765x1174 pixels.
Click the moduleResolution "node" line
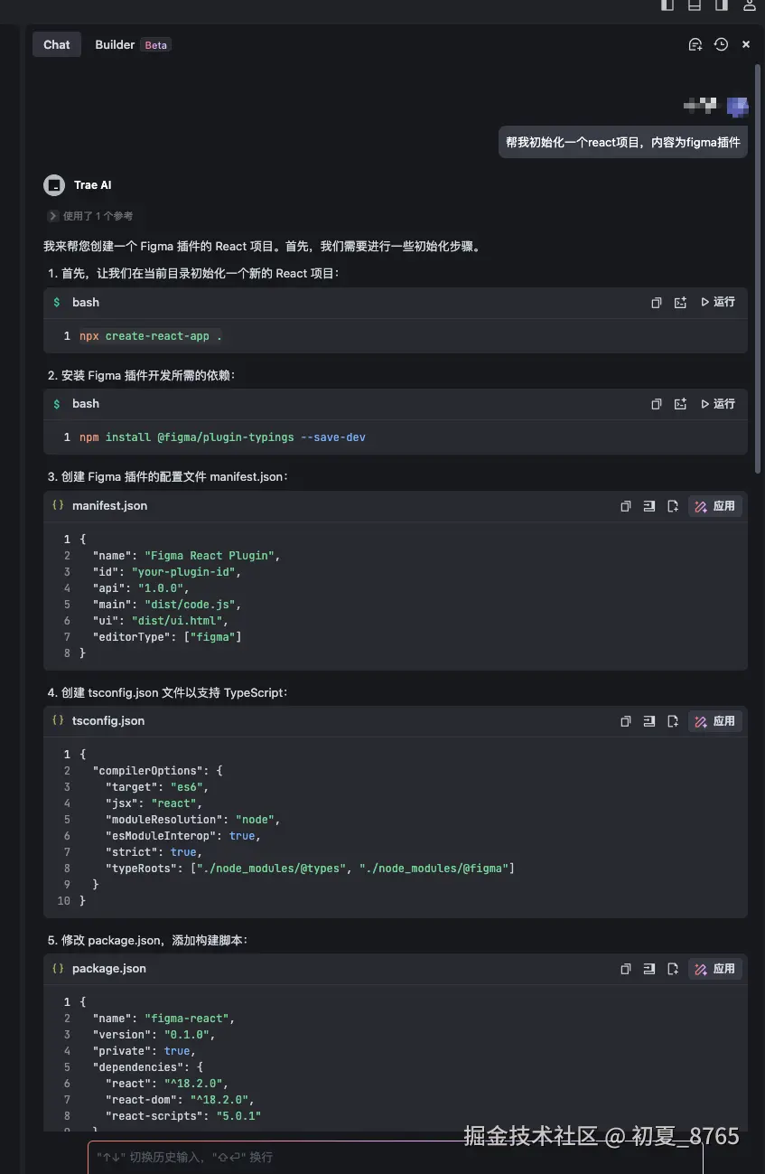click(192, 820)
